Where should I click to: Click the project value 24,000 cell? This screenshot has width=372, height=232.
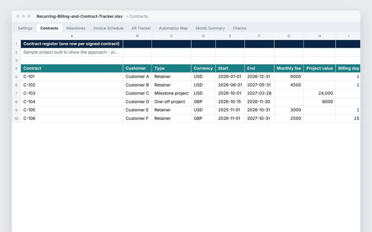tap(320, 93)
